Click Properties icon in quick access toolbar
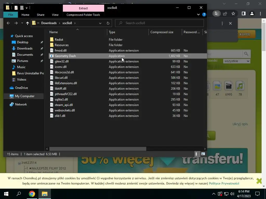The height and width of the screenshot is (199, 266). coord(16,8)
